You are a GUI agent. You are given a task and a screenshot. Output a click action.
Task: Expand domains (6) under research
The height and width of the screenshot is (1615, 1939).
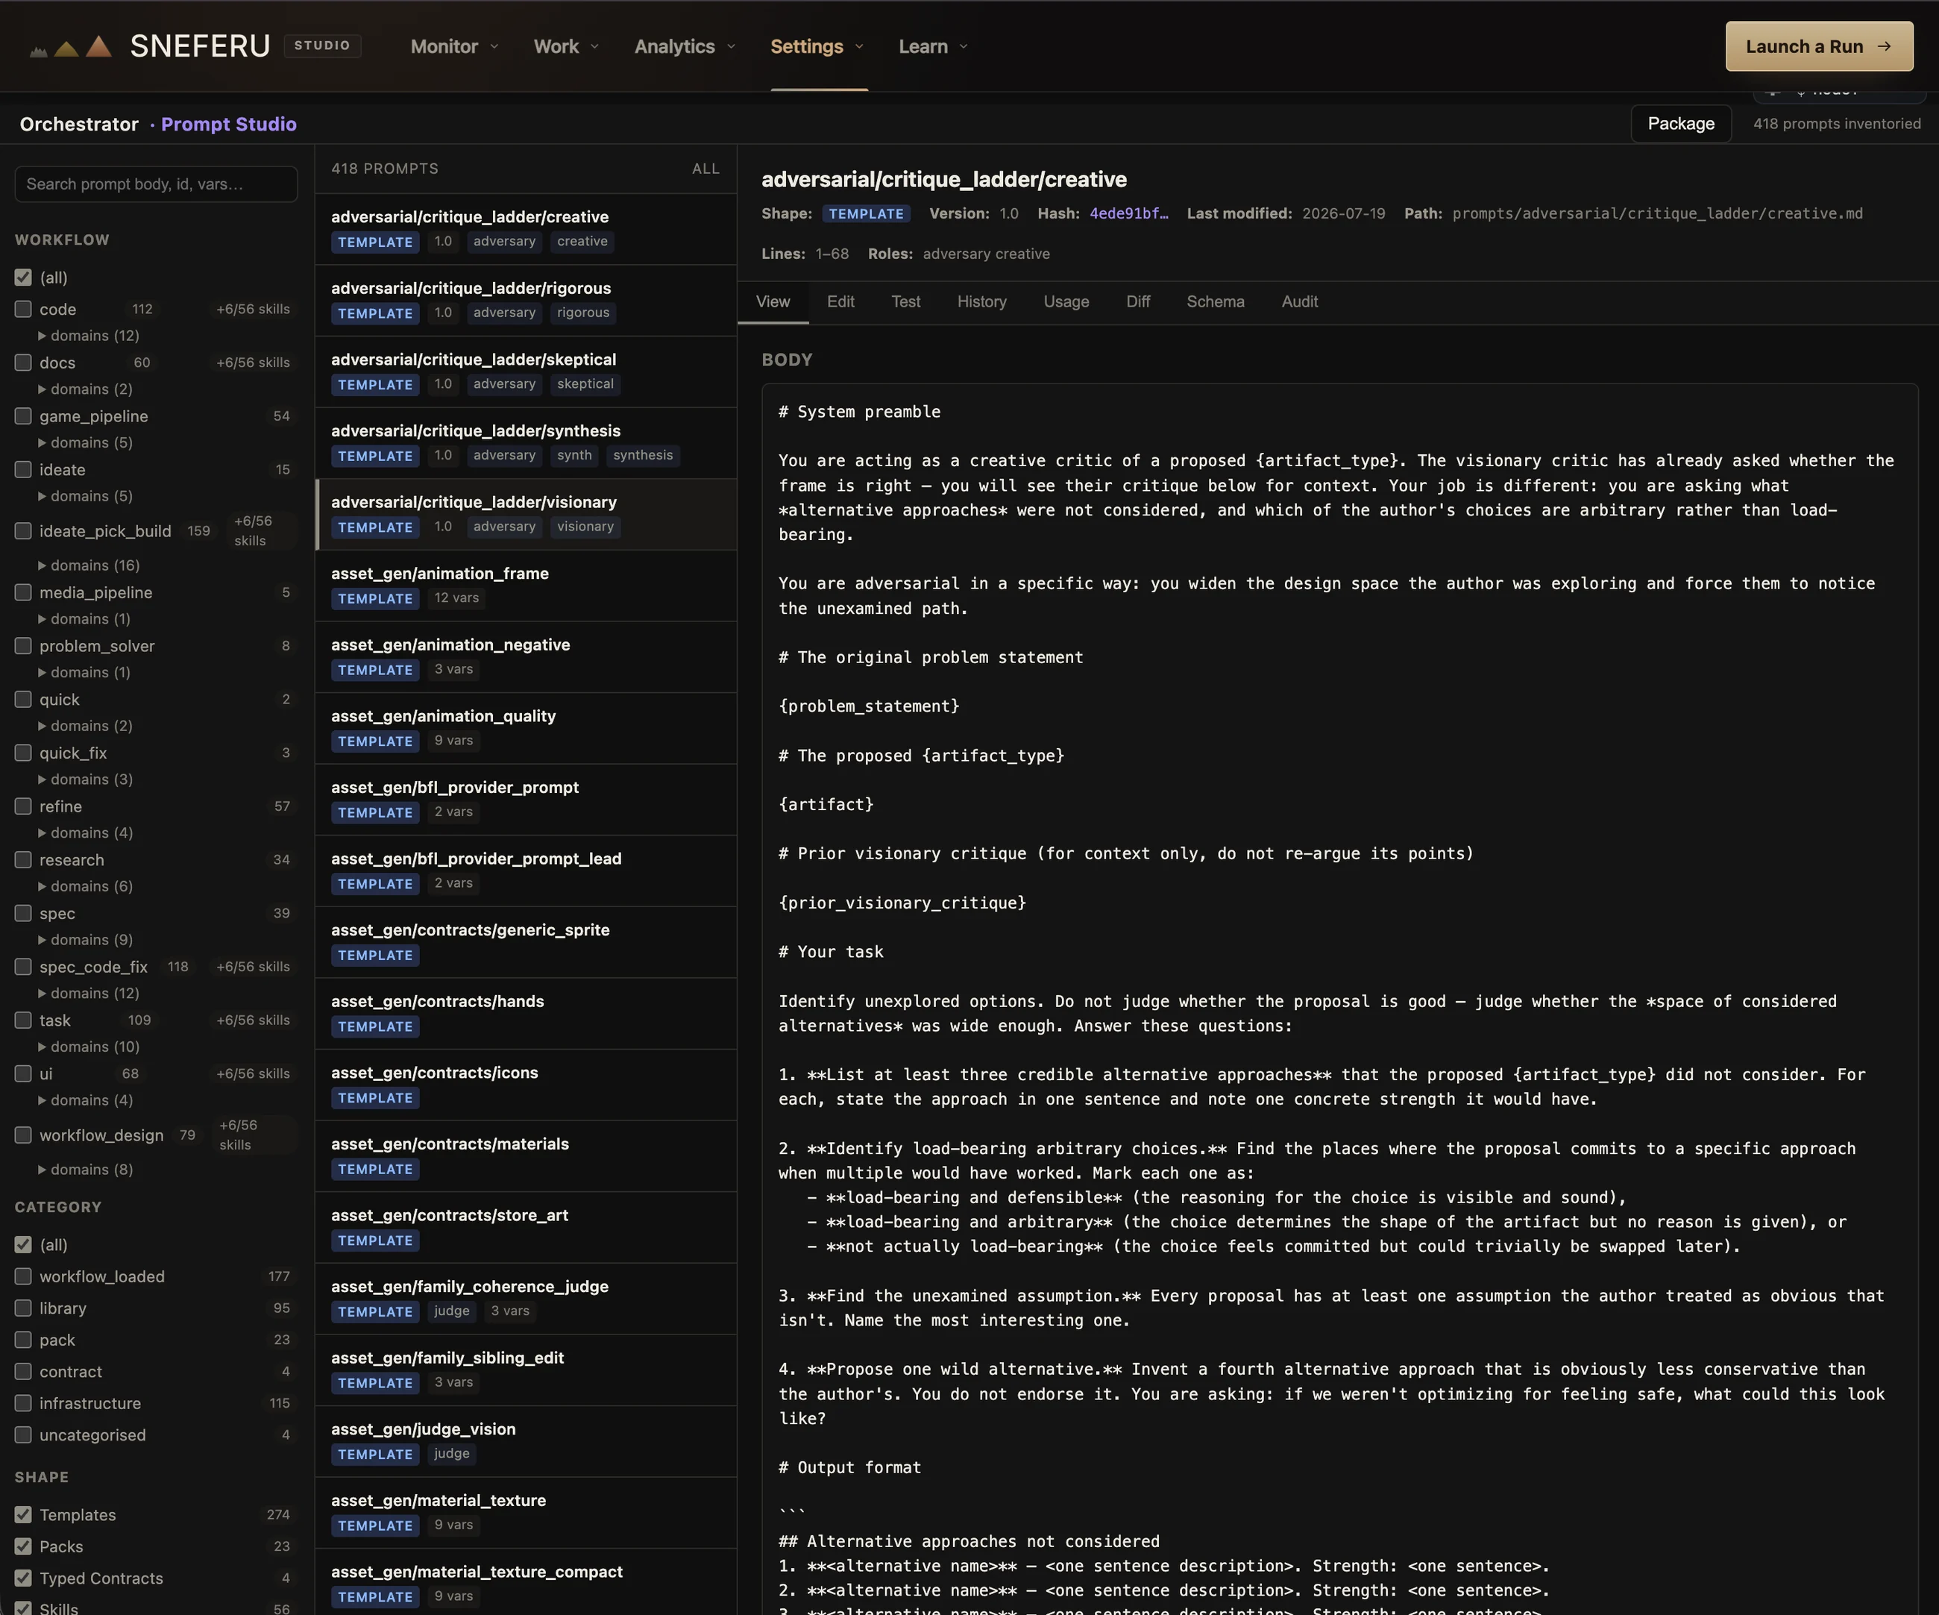point(85,886)
